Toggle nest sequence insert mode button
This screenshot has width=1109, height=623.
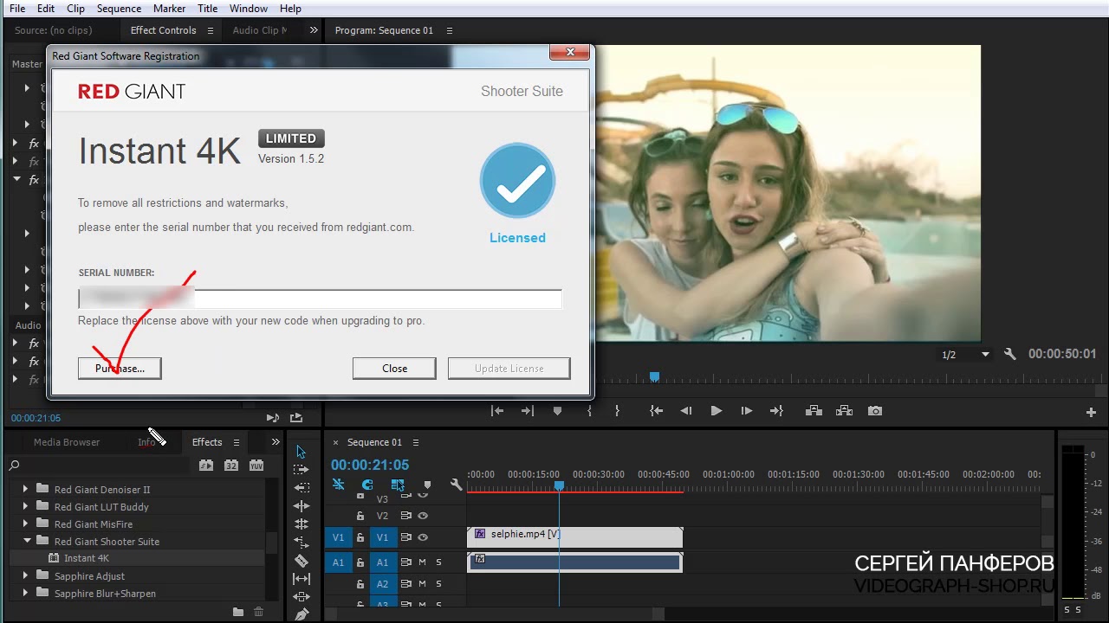[338, 485]
